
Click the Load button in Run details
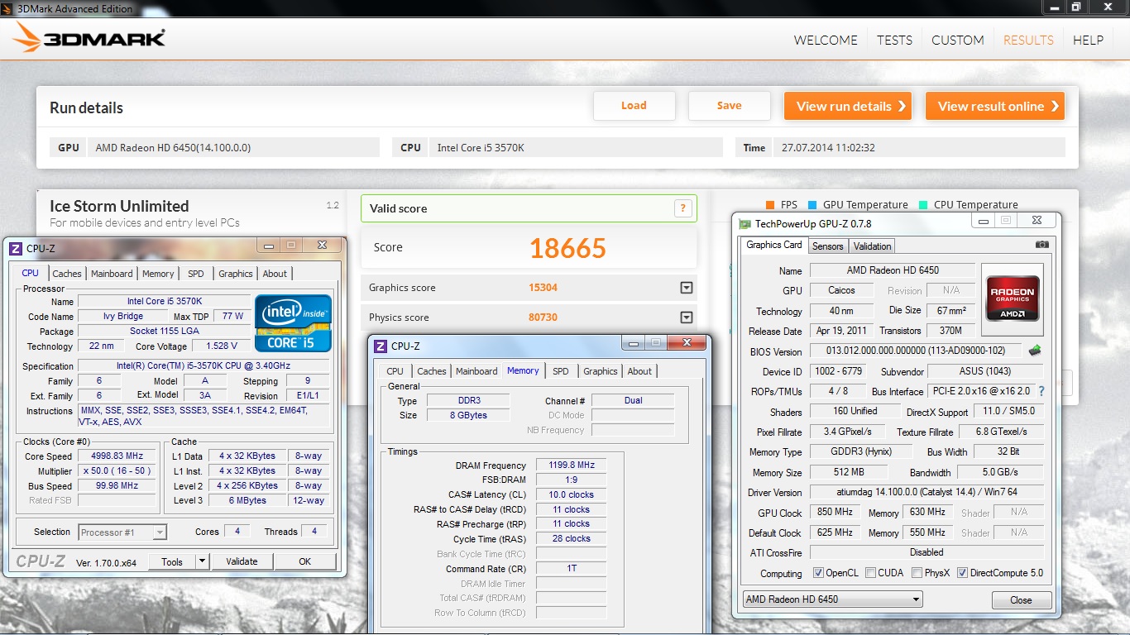click(x=634, y=106)
